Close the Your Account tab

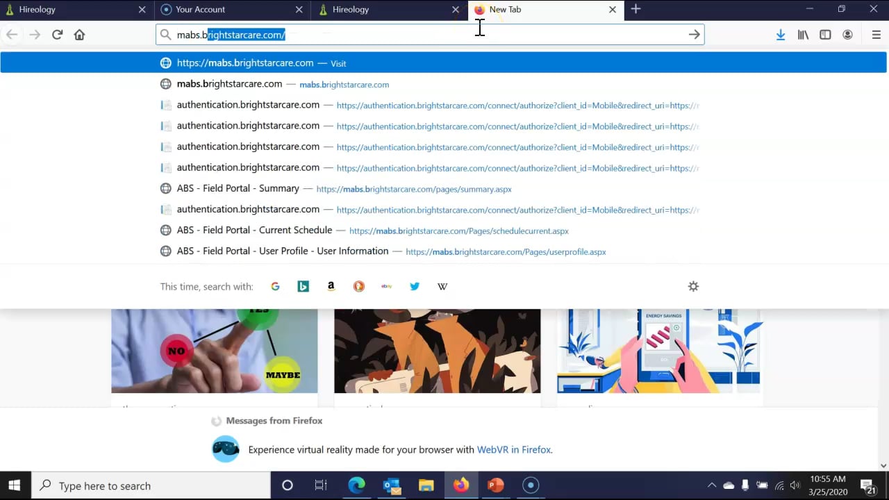[299, 10]
